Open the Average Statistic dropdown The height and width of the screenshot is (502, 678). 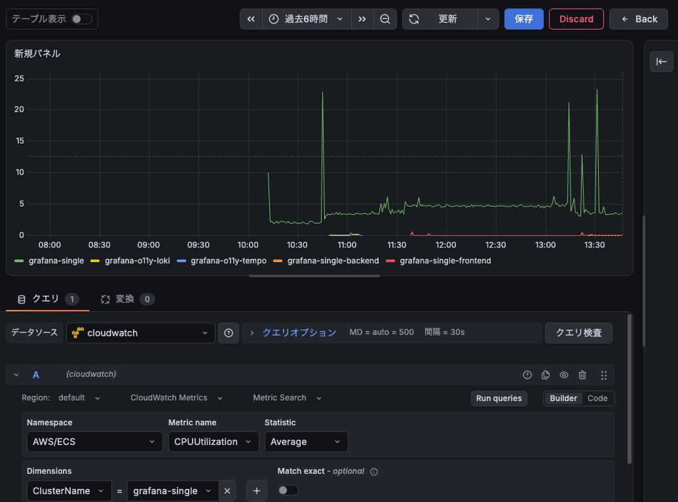click(x=306, y=442)
